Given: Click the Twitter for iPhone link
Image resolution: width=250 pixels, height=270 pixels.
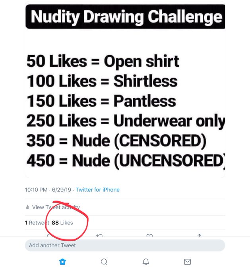Looking at the screenshot, I should click(98, 190).
